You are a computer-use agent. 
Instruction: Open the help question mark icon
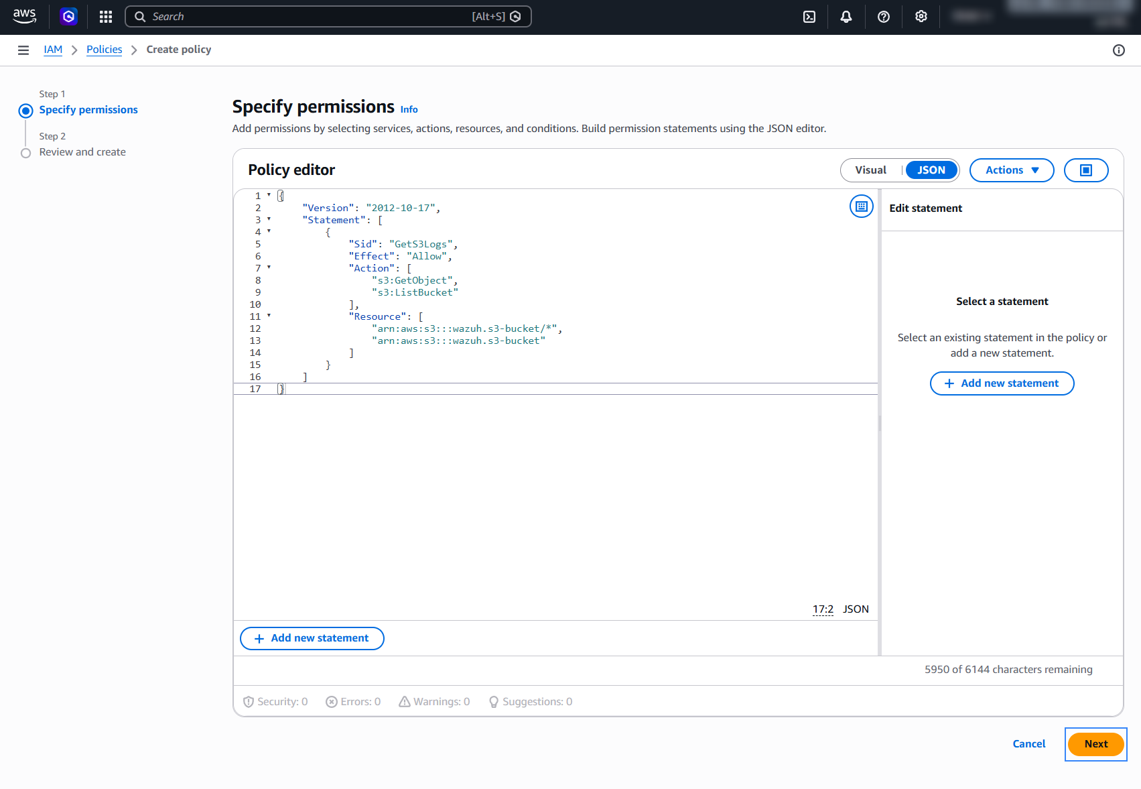click(884, 17)
